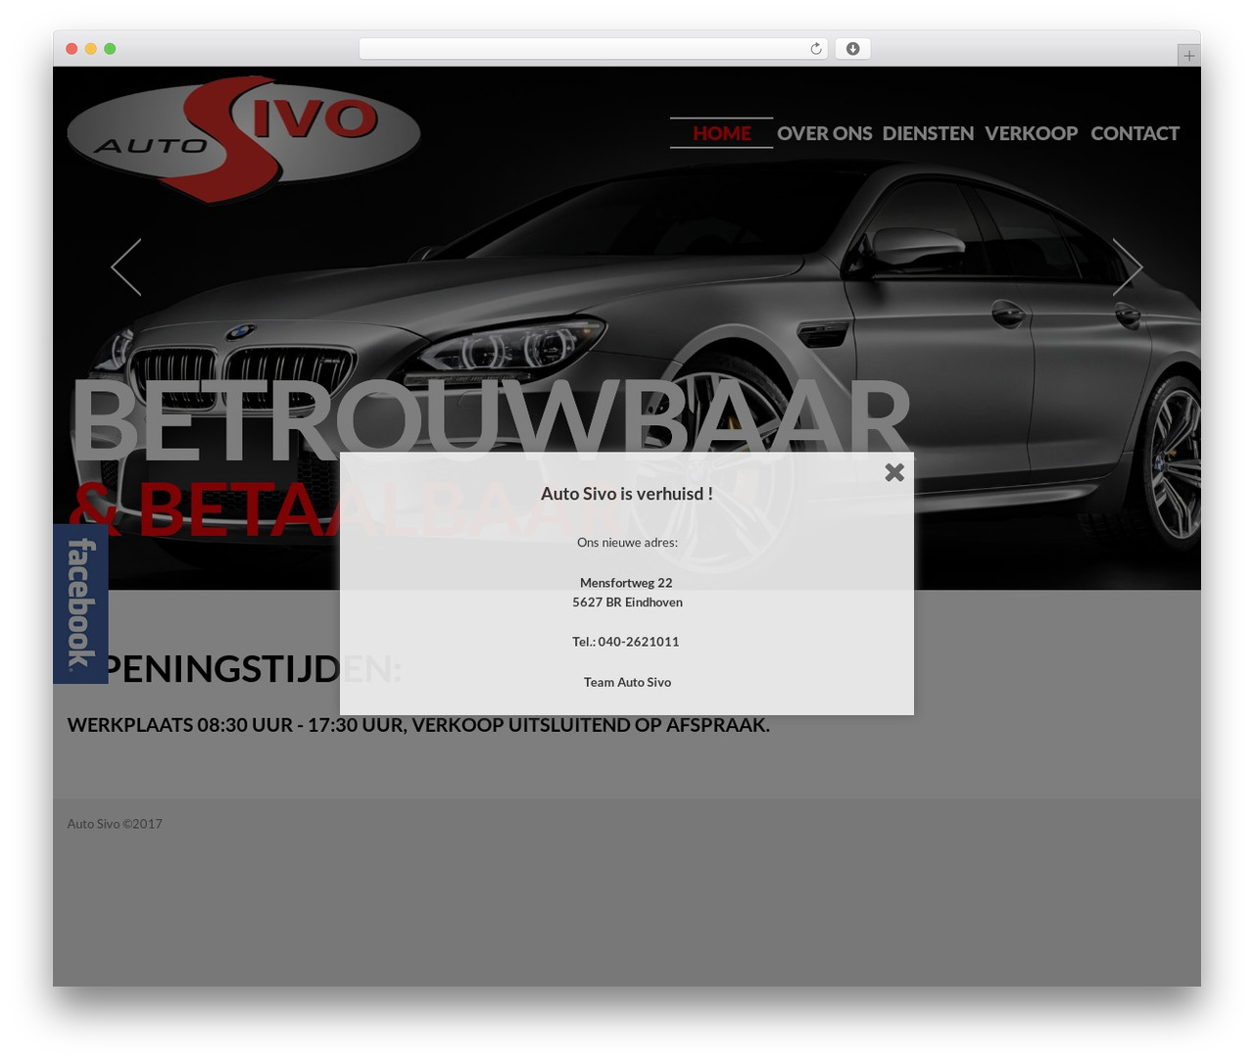The image size is (1254, 1062).
Task: Reload the page in browser bar
Action: pos(815,49)
